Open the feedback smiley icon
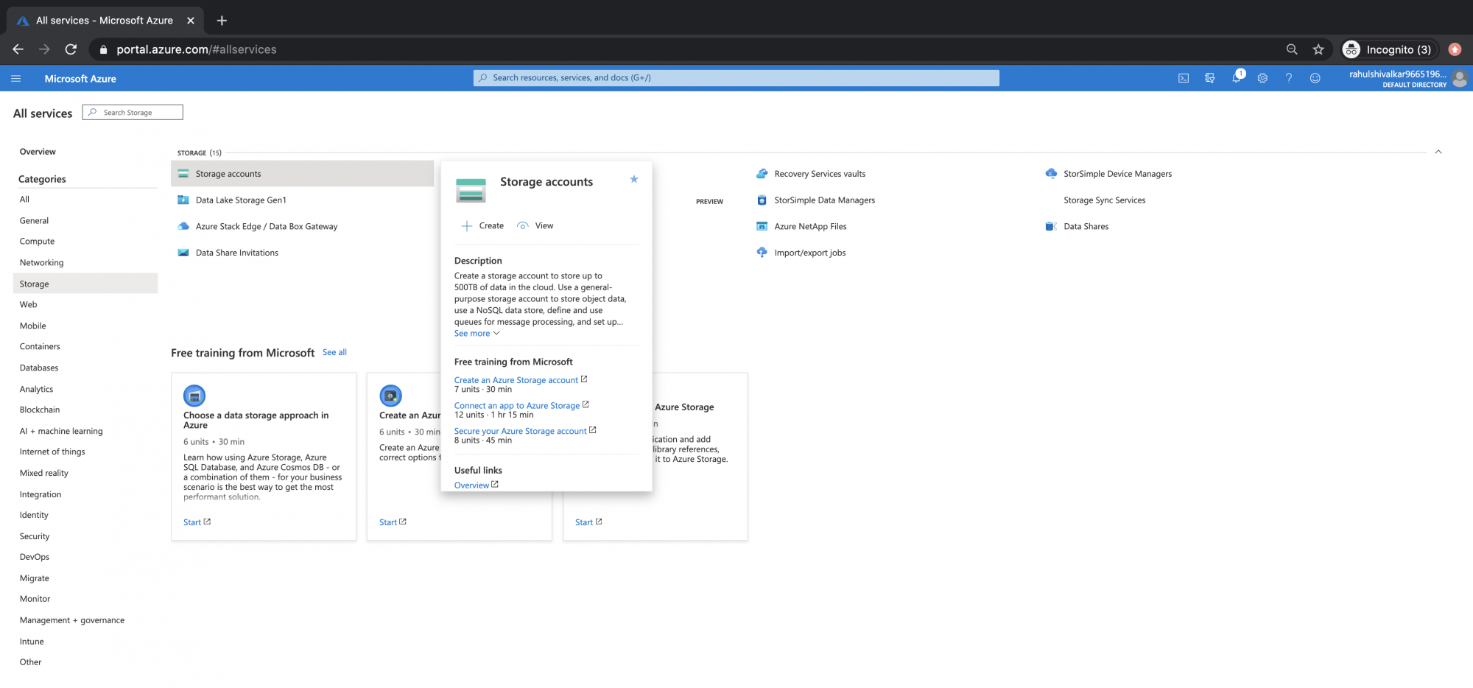The image size is (1473, 688). click(1315, 77)
